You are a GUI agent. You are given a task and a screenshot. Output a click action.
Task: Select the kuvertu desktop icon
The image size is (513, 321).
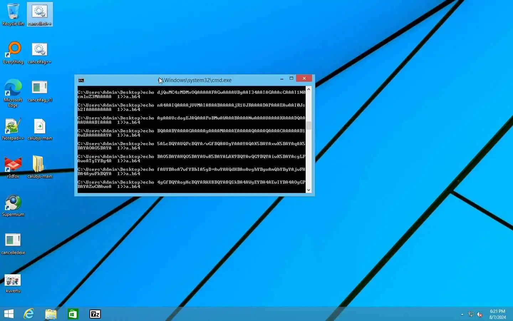tap(13, 283)
